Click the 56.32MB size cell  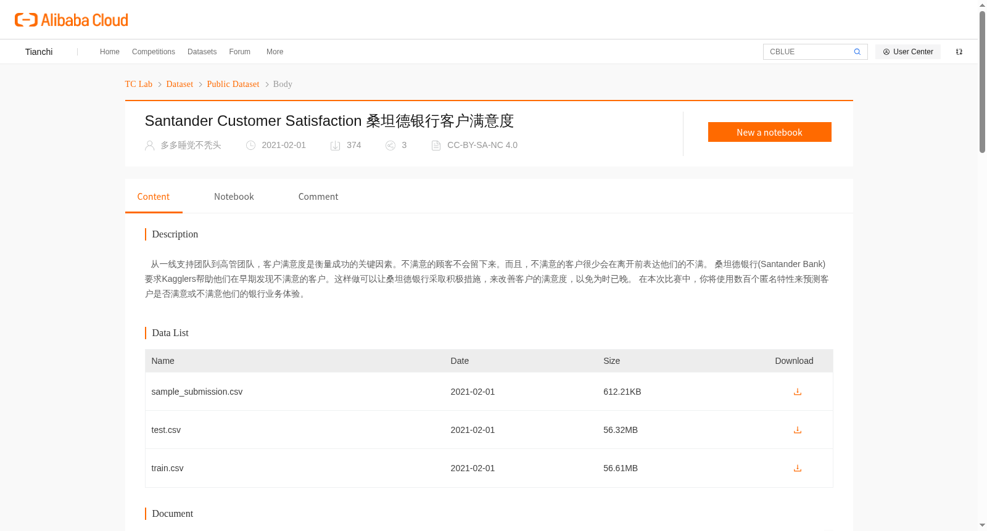tap(621, 430)
